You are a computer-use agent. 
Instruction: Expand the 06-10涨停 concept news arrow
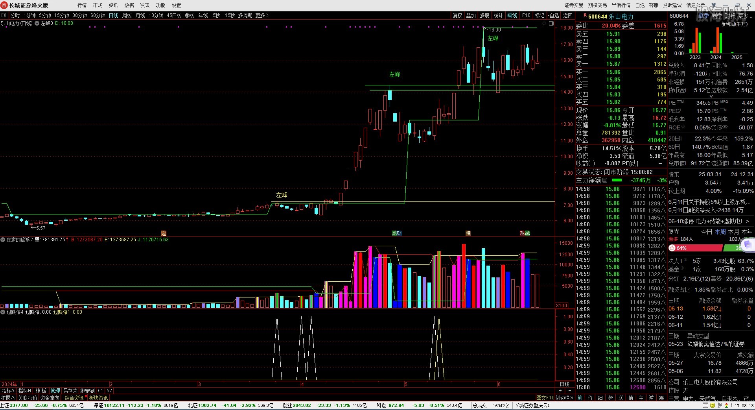coord(747,221)
